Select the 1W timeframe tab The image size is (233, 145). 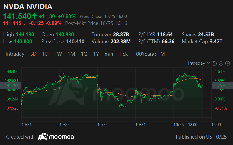click(x=58, y=54)
